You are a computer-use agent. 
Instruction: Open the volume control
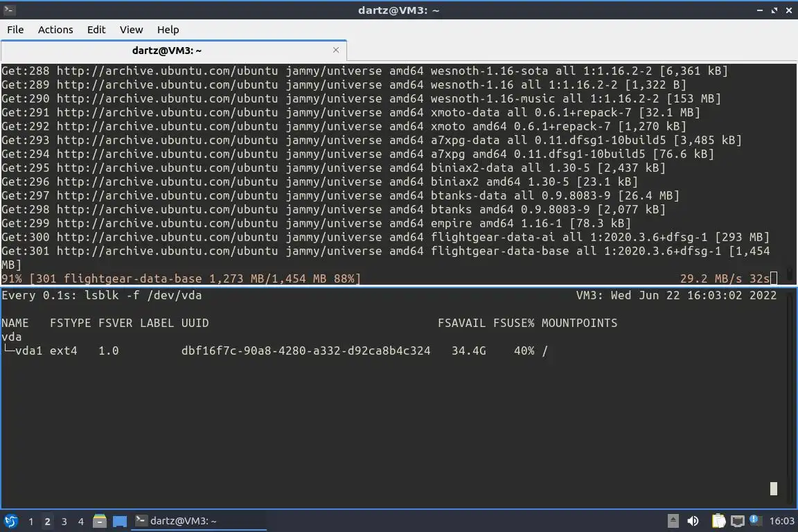point(693,521)
